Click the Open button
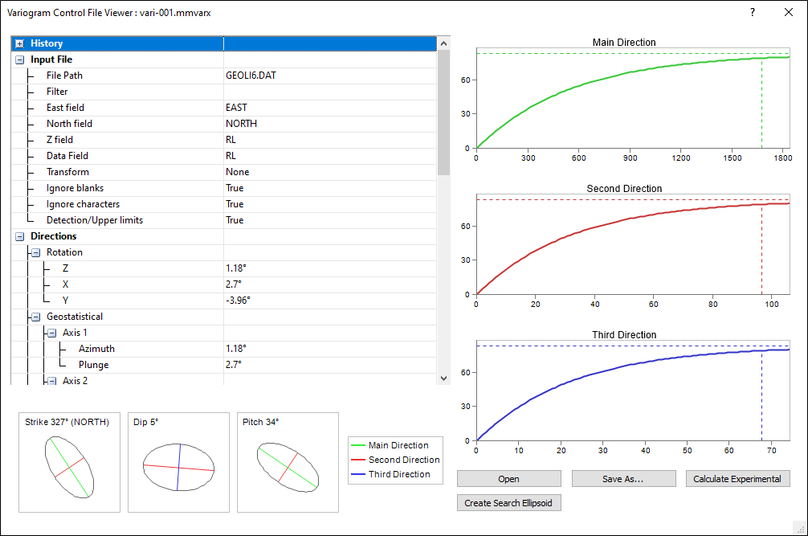 pos(508,479)
